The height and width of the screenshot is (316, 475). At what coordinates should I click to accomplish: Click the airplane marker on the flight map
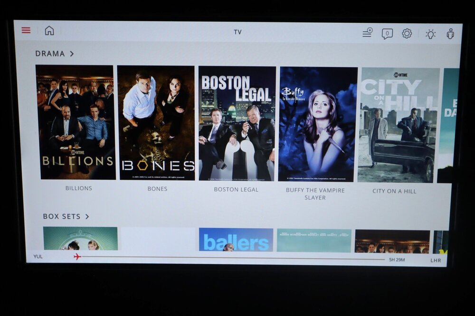75,256
